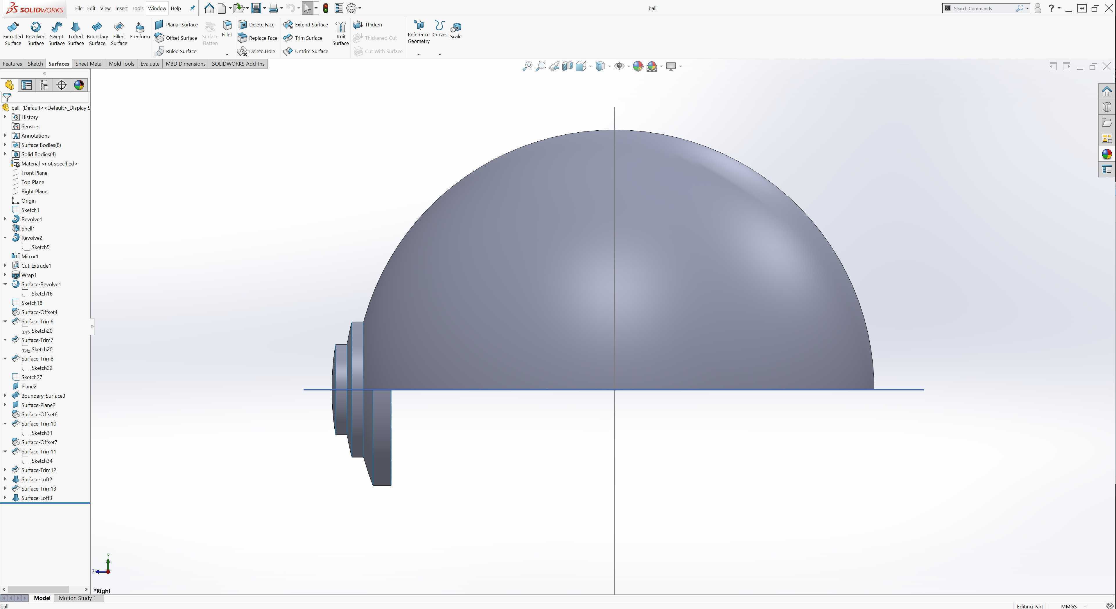Open the Motion Study 1 tab
Screen dimensions: 1116x609
77,598
